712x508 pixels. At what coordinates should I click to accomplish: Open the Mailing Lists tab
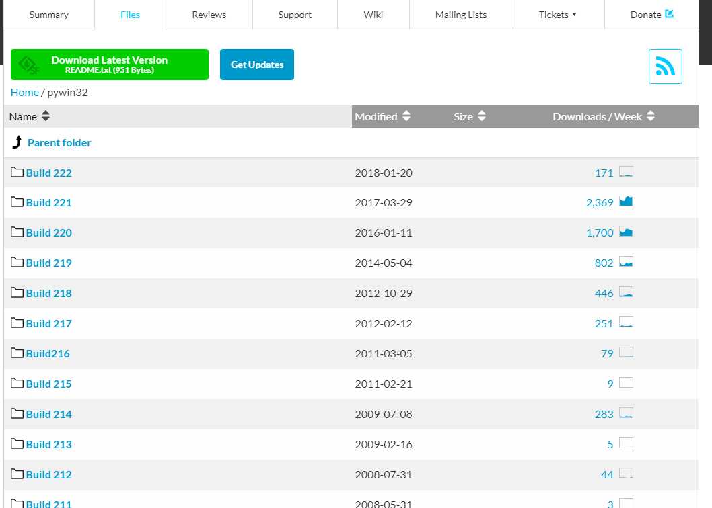point(461,15)
